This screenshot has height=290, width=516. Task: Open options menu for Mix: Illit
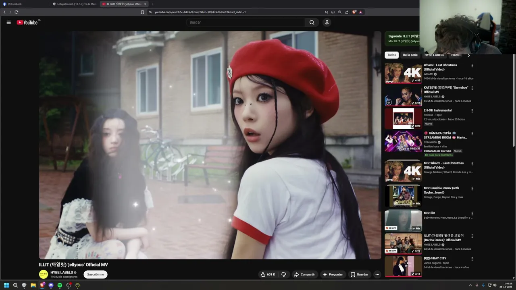tap(472, 213)
